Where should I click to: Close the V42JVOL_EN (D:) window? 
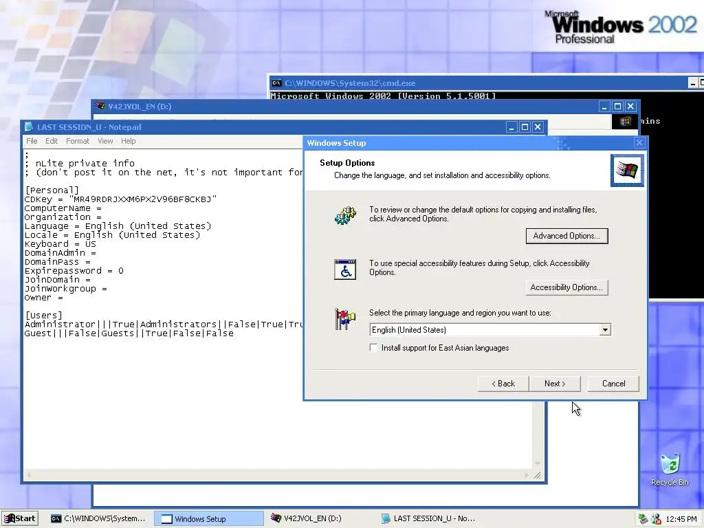coord(630,107)
